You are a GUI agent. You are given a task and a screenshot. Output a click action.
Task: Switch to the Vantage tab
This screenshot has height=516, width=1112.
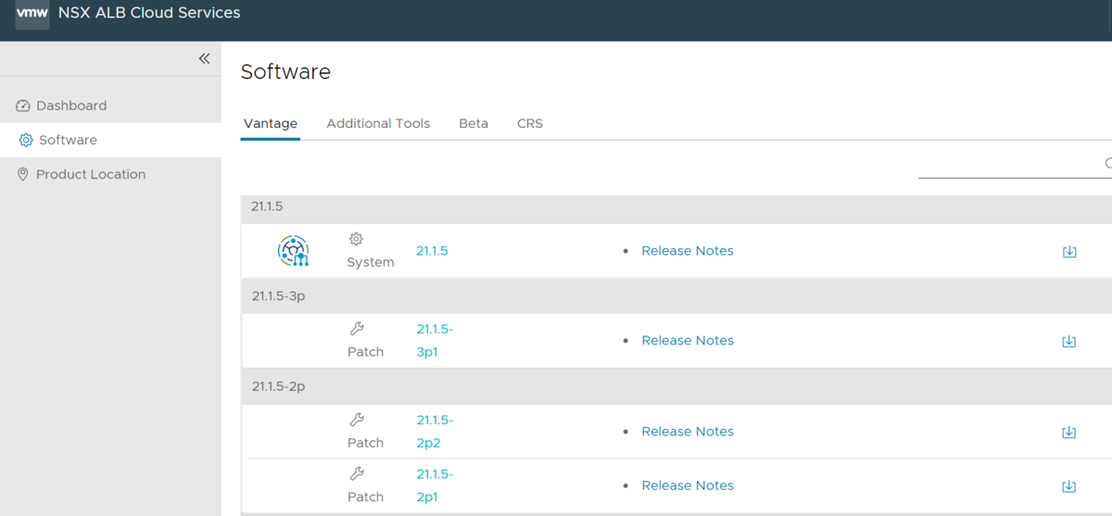click(x=271, y=123)
